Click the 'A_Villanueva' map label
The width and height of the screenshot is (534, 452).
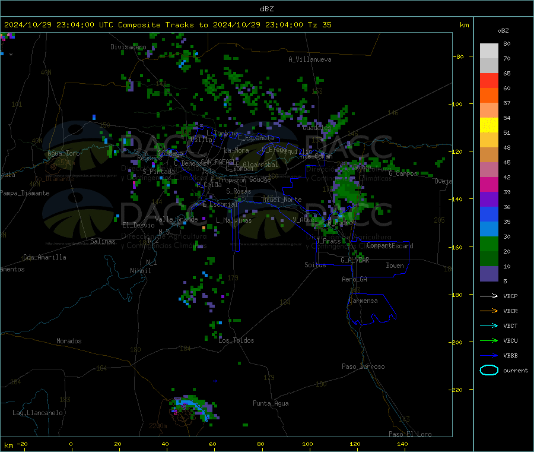[x=310, y=59]
